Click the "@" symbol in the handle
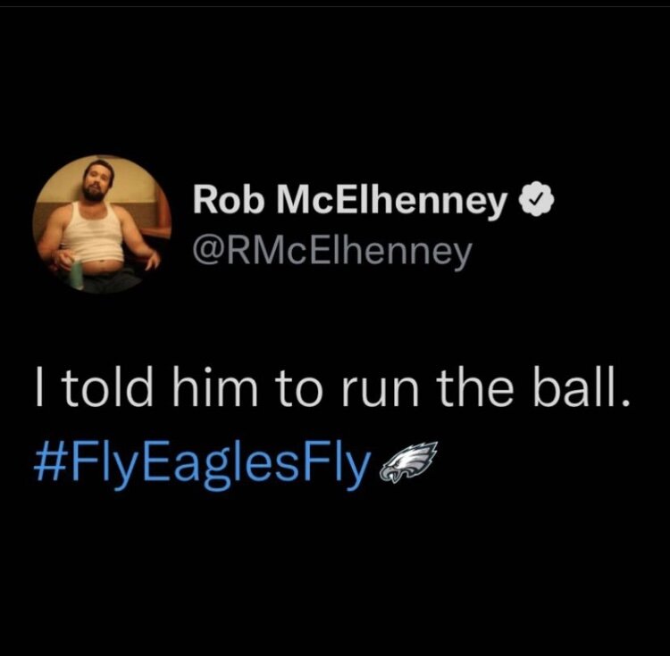The width and height of the screenshot is (670, 656). (x=206, y=253)
